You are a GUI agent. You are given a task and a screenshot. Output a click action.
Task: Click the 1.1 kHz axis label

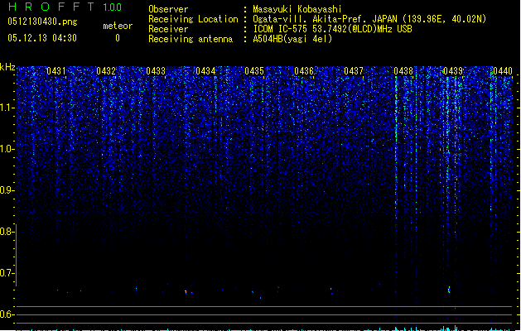click(7, 108)
